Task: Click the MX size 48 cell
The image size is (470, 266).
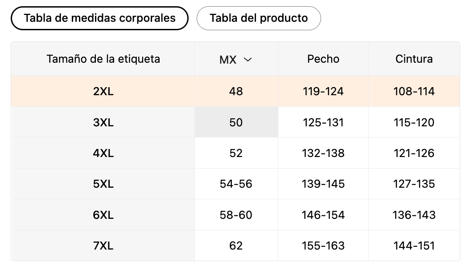Action: pos(236,92)
